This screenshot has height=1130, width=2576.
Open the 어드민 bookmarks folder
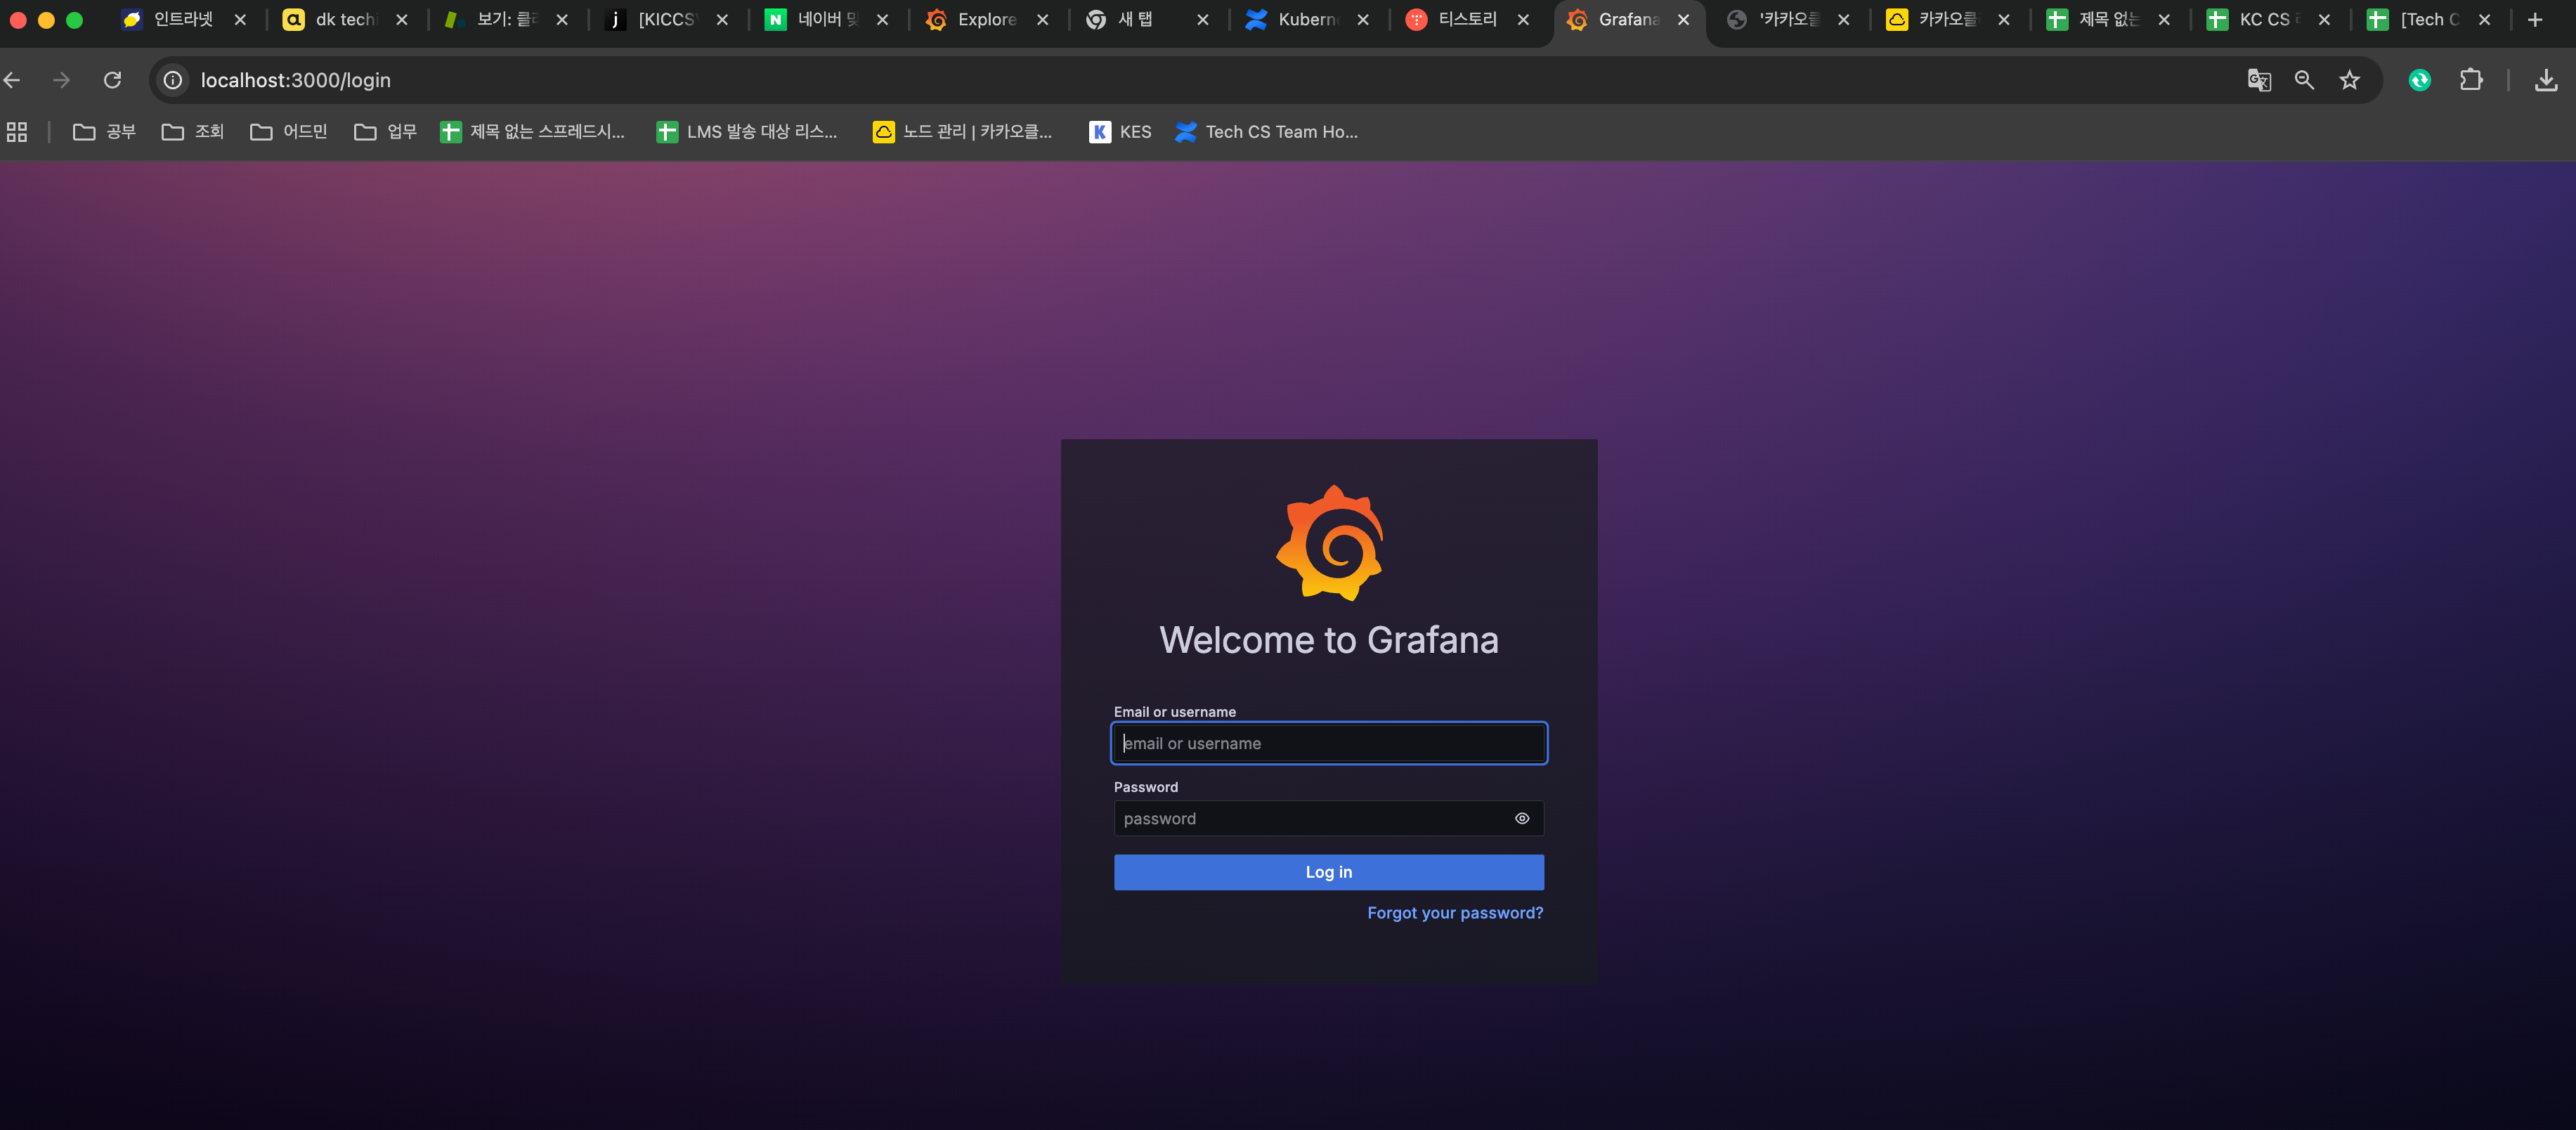click(x=289, y=132)
